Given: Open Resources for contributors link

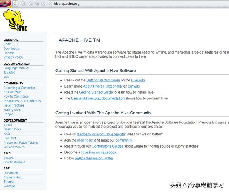Looking at the screenshot, I should point(22,101).
